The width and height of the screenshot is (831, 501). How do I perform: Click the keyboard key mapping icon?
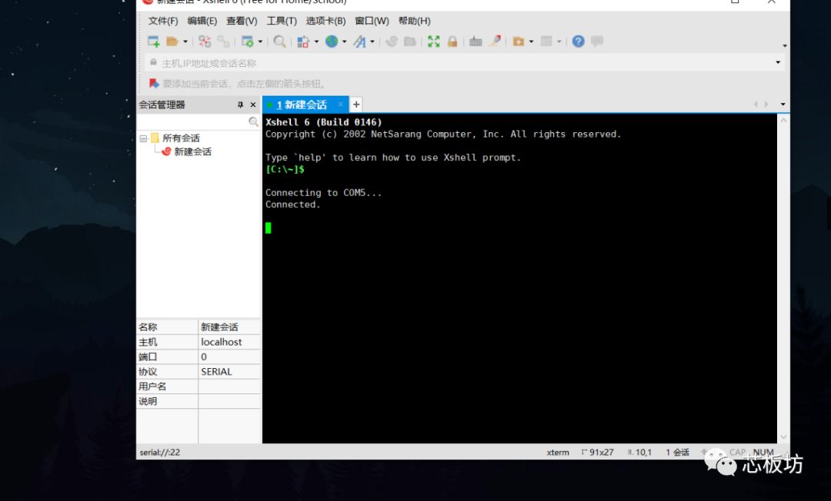coord(476,41)
